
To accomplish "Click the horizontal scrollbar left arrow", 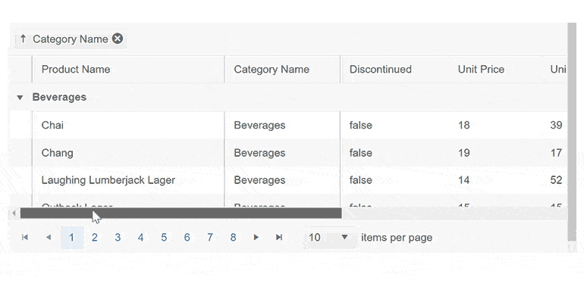I will (14, 213).
